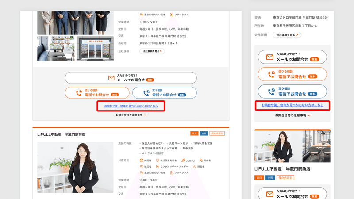
Task: Select the 障害者 wheelchair icon
Action: [195, 167]
